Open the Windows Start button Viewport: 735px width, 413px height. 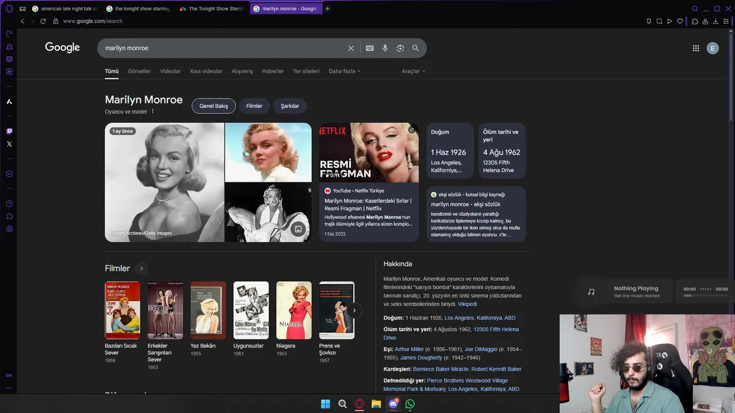click(x=326, y=404)
